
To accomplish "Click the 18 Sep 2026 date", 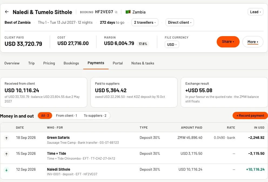I will coord(26,138).
